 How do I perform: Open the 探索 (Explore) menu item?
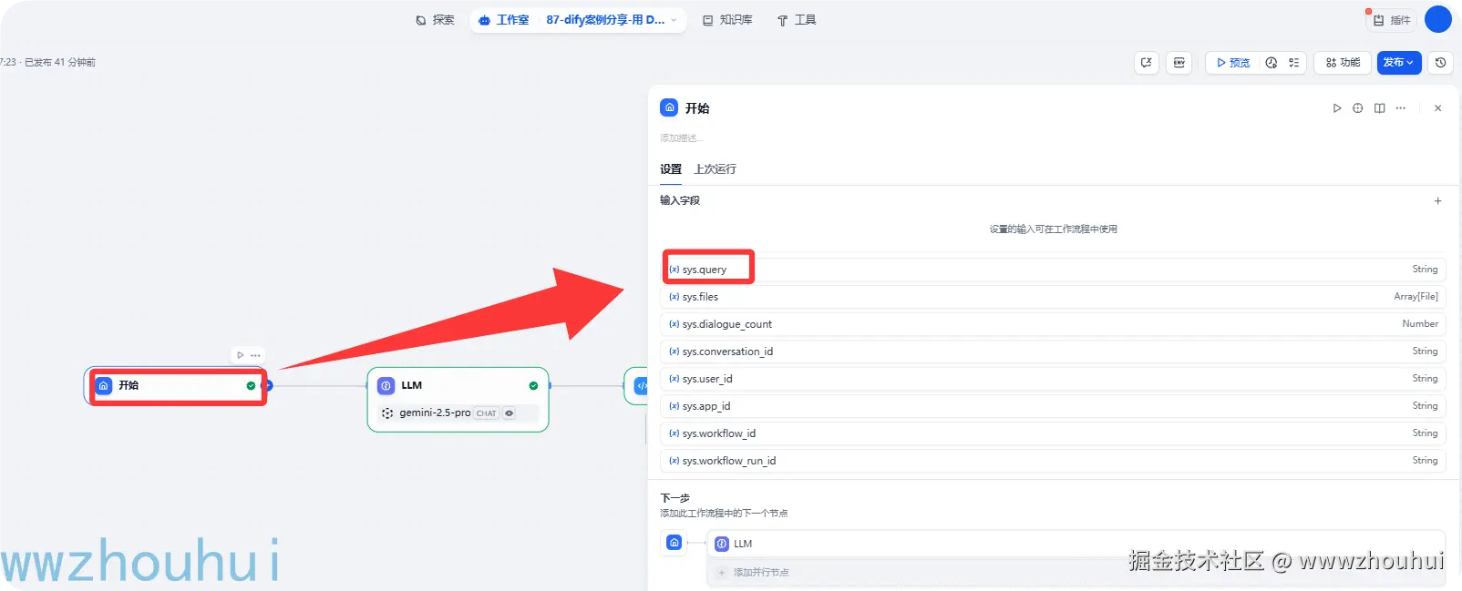[x=435, y=20]
